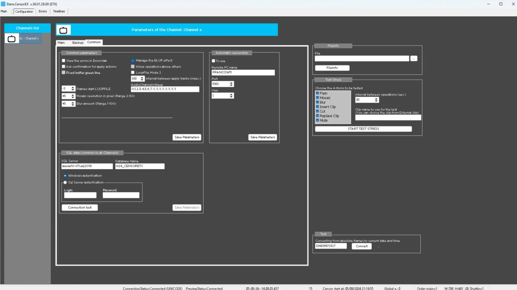
Task: Click the TV icon in the channel parameters header
Action: point(63,30)
